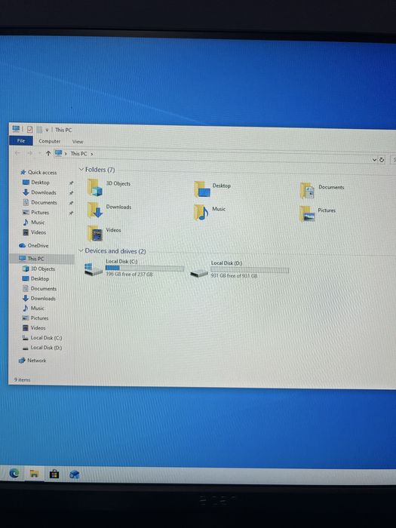The height and width of the screenshot is (528, 396).
Task: Select Documents under Quick access
Action: pos(44,202)
